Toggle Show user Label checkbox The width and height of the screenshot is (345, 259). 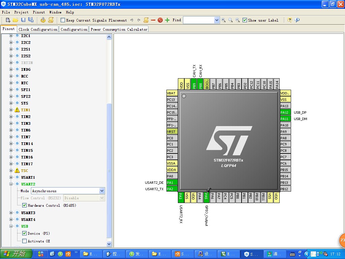coord(245,20)
